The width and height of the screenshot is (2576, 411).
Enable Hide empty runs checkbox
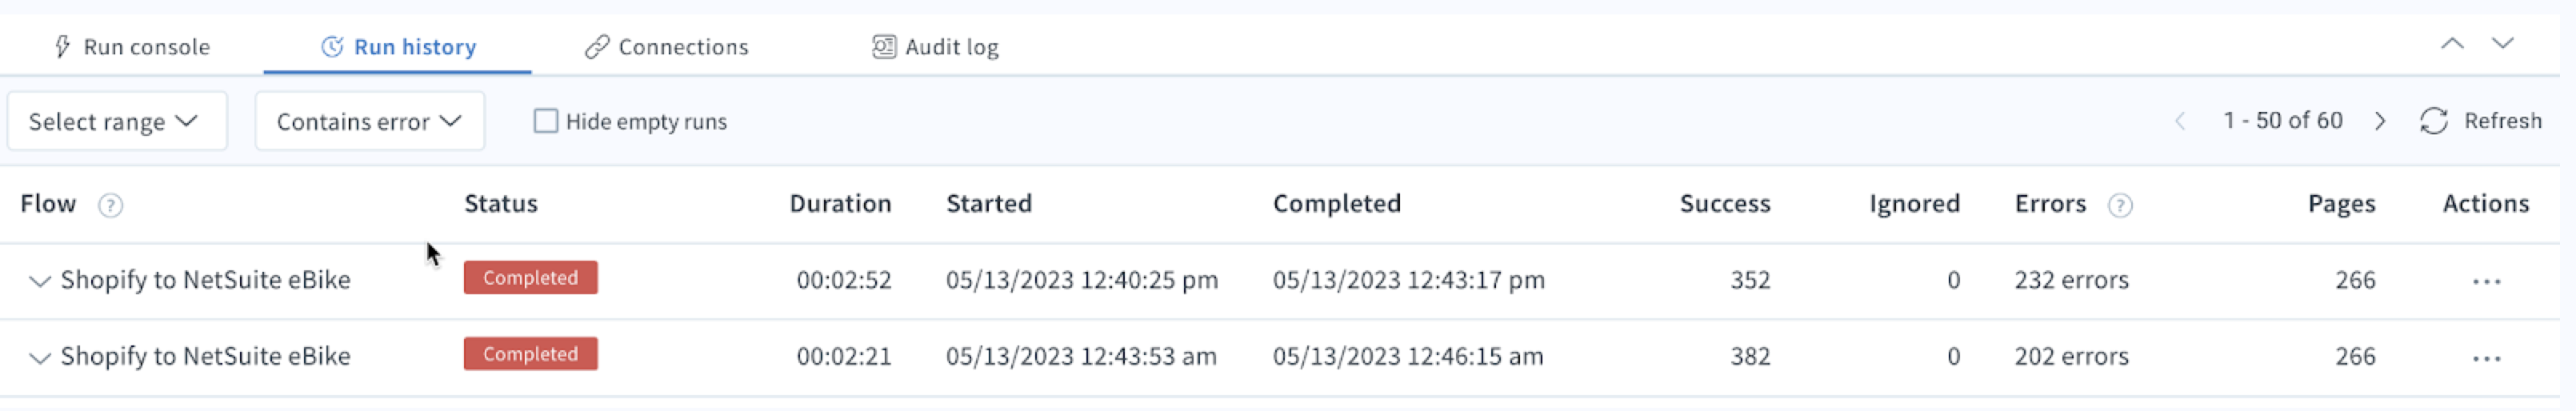coord(545,121)
